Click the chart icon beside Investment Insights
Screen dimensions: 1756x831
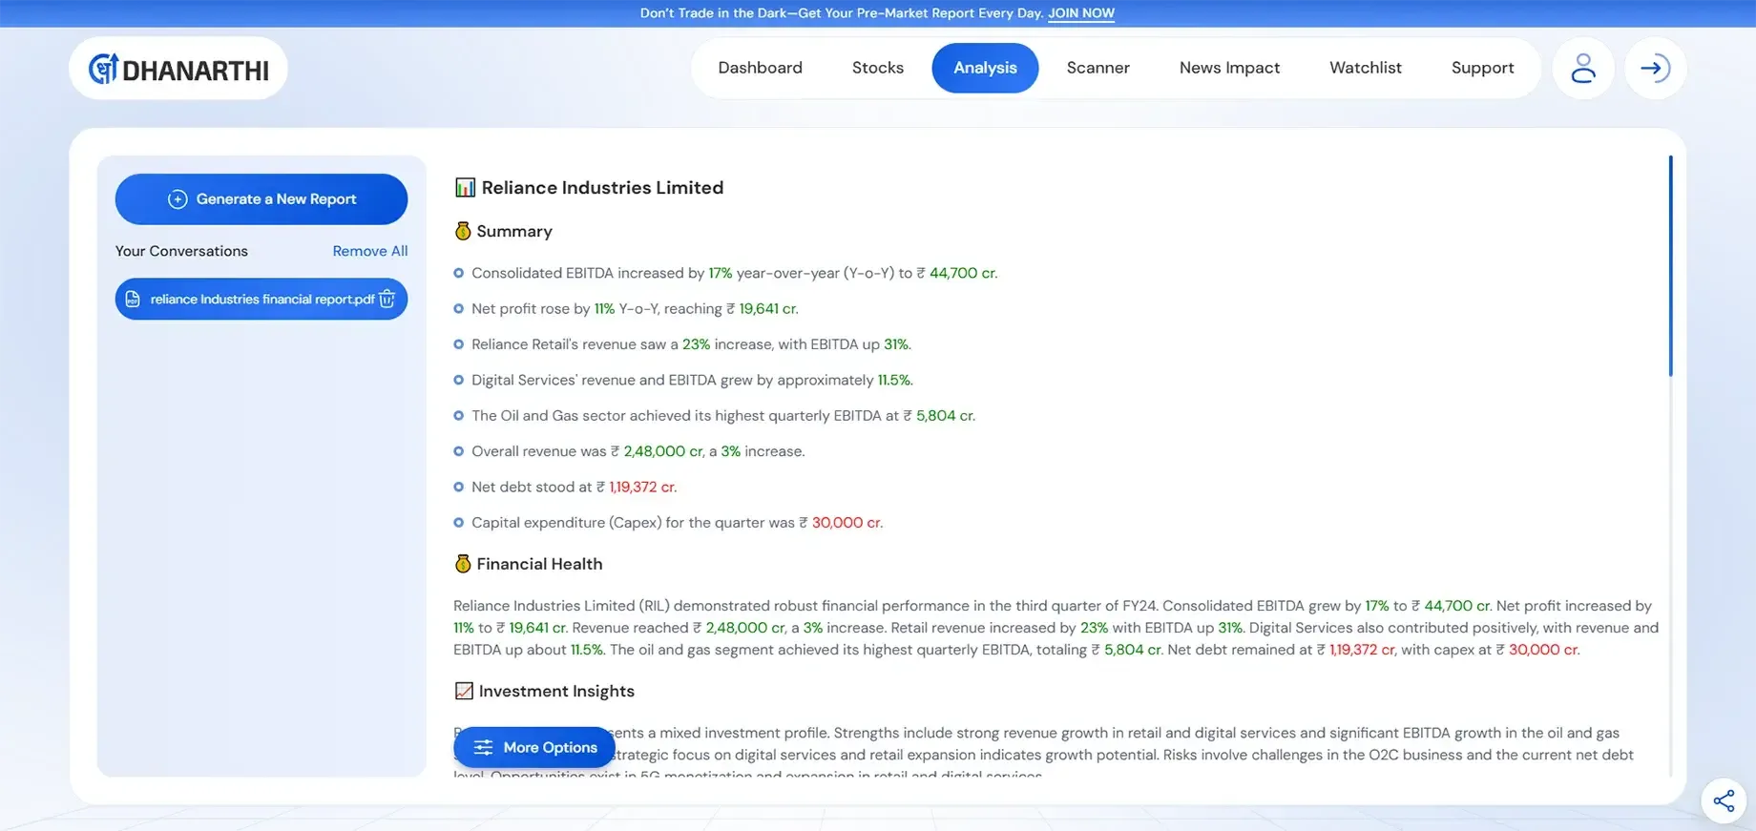(x=464, y=691)
